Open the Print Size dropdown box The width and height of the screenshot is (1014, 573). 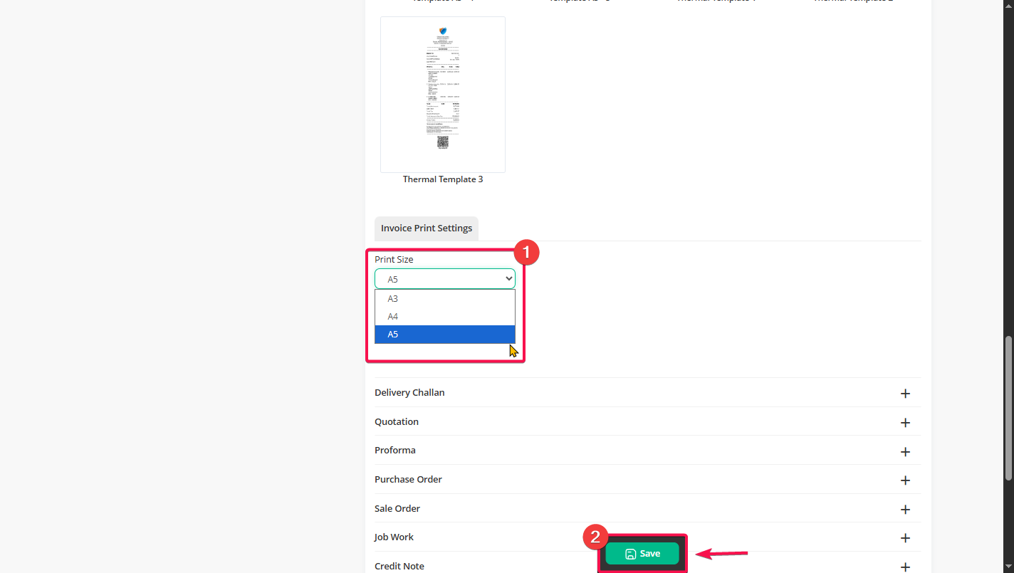444,279
